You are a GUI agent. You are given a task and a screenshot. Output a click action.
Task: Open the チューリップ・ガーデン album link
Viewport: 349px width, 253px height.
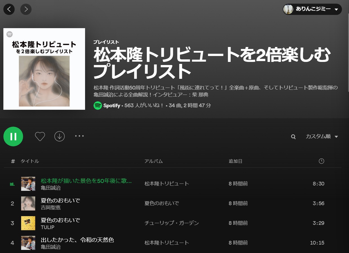(172, 223)
